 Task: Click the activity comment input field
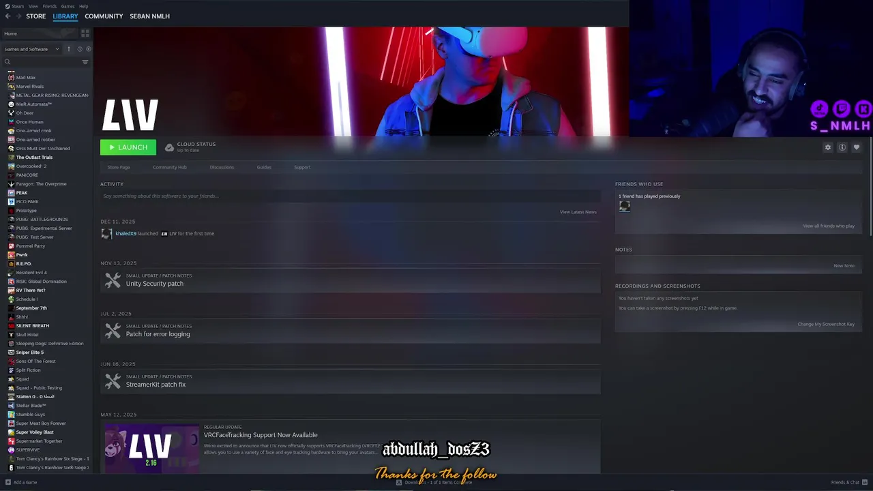point(350,196)
